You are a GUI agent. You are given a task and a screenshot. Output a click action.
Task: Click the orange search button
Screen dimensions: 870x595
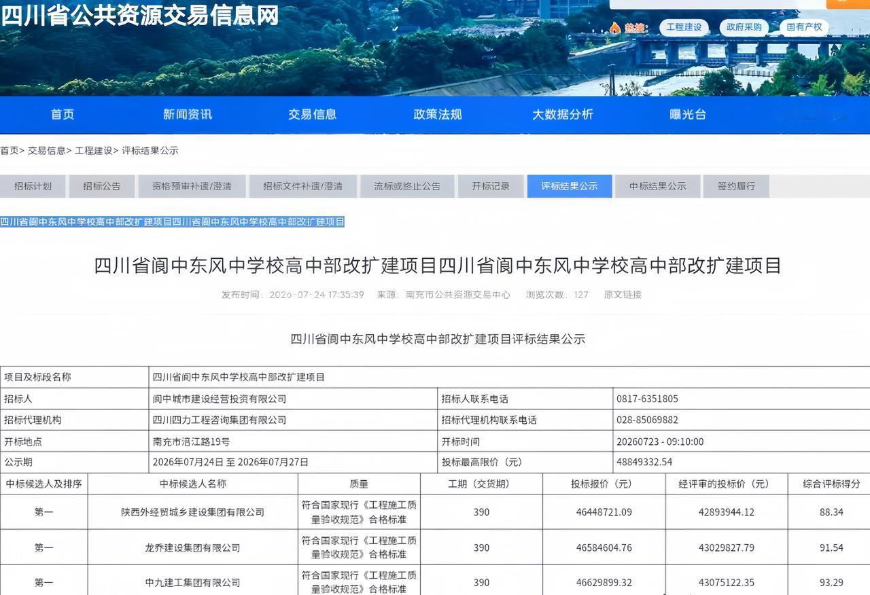pos(848,4)
